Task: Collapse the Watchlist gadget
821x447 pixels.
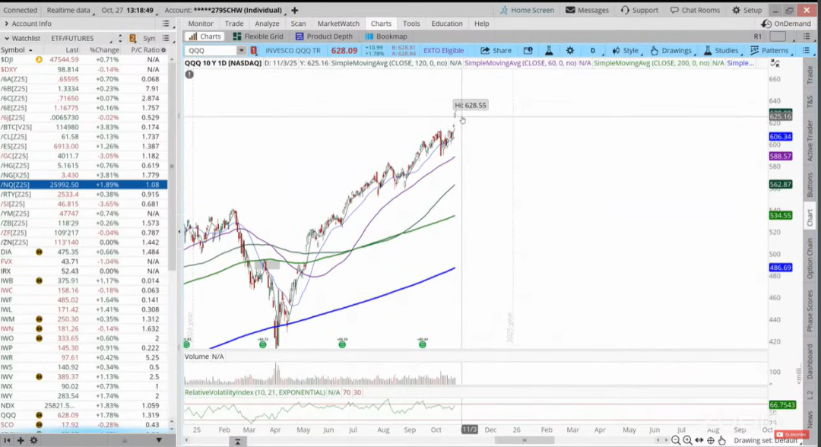Action: (x=22, y=38)
